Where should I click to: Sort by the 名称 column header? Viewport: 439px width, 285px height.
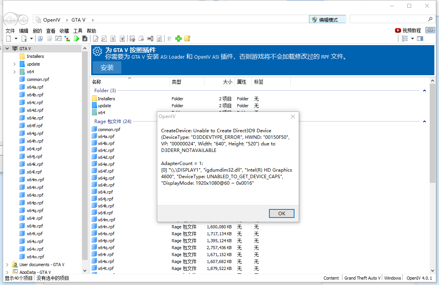pyautogui.click(x=130, y=82)
